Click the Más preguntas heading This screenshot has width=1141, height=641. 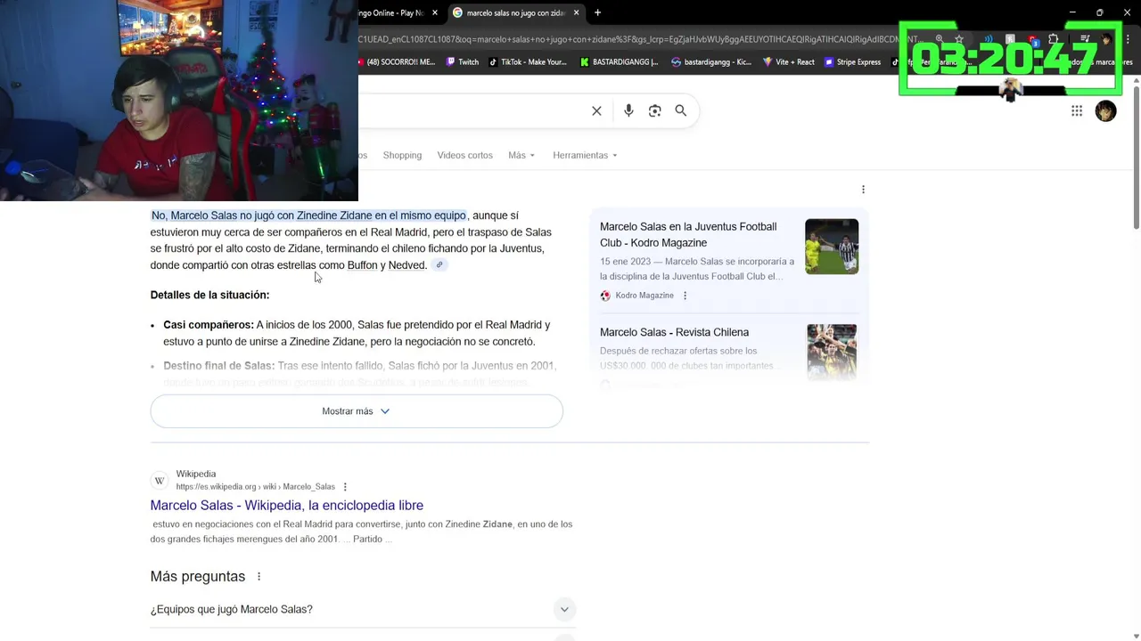coord(198,577)
